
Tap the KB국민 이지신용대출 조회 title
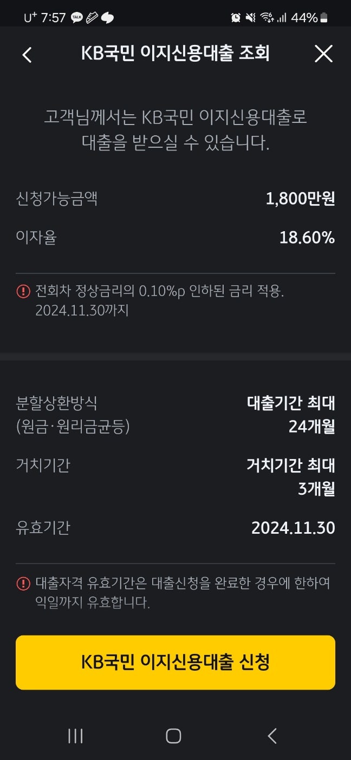click(x=175, y=54)
